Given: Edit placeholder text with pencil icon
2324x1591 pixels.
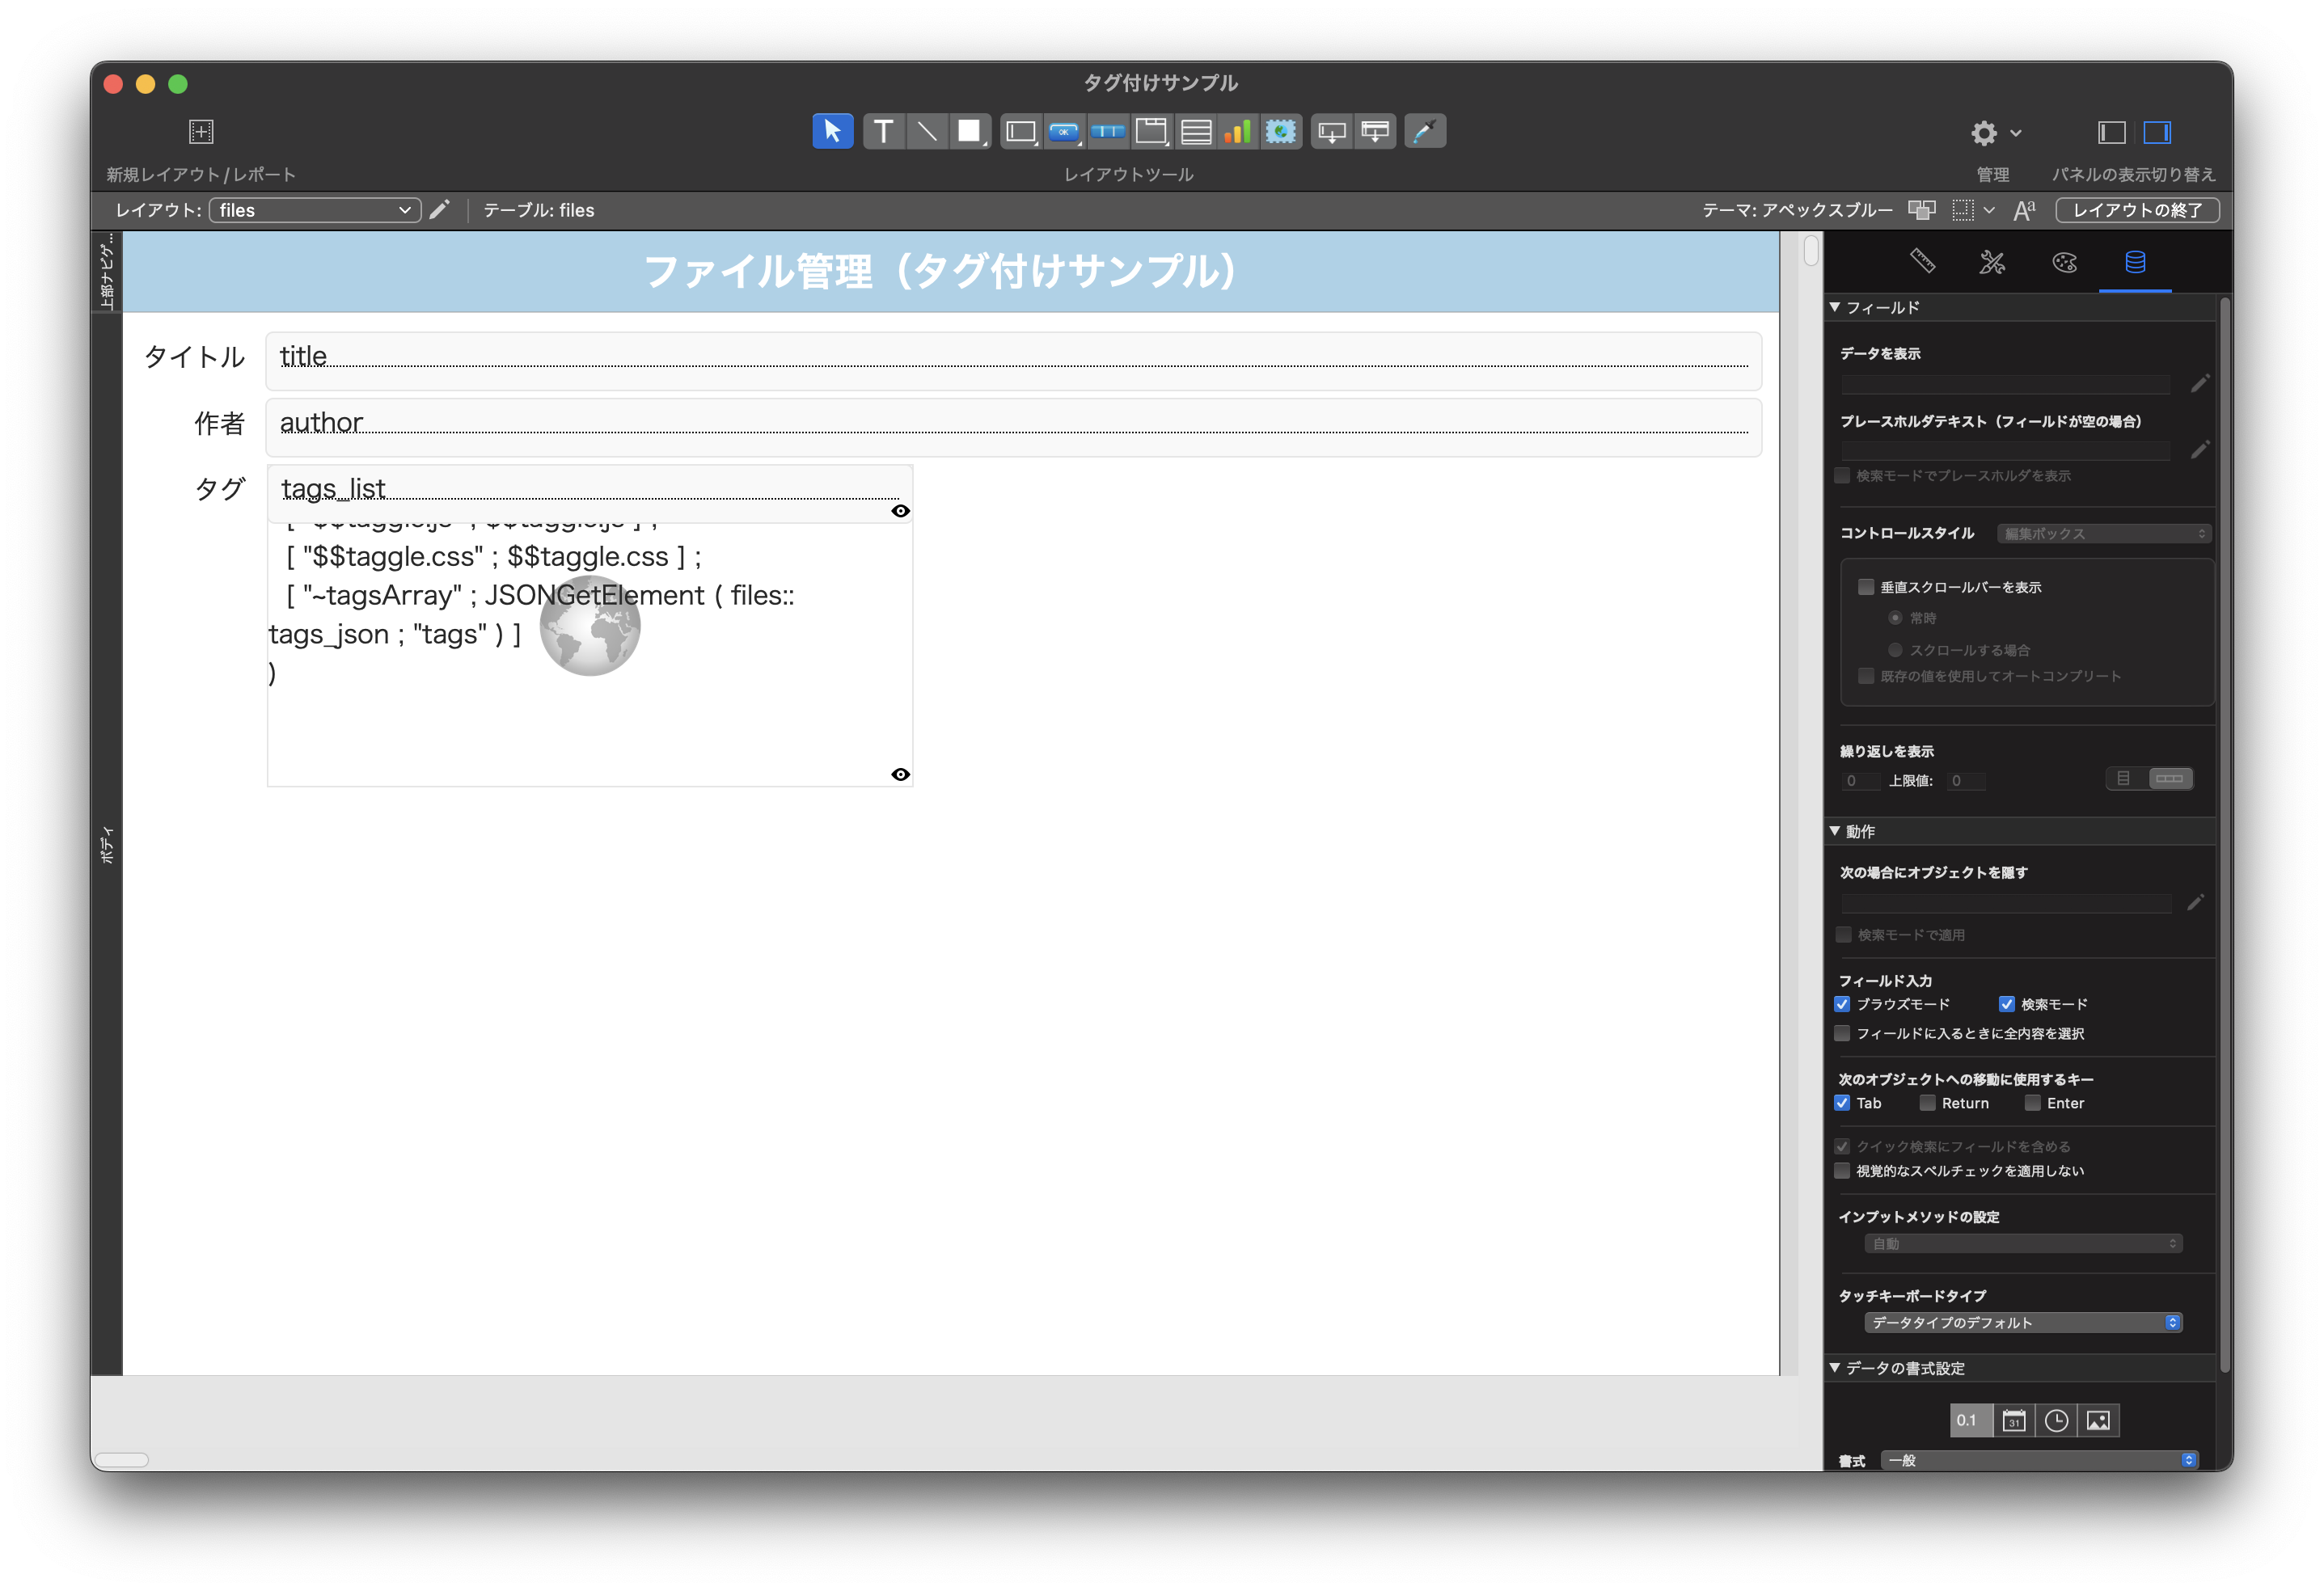Looking at the screenshot, I should (x=2199, y=450).
